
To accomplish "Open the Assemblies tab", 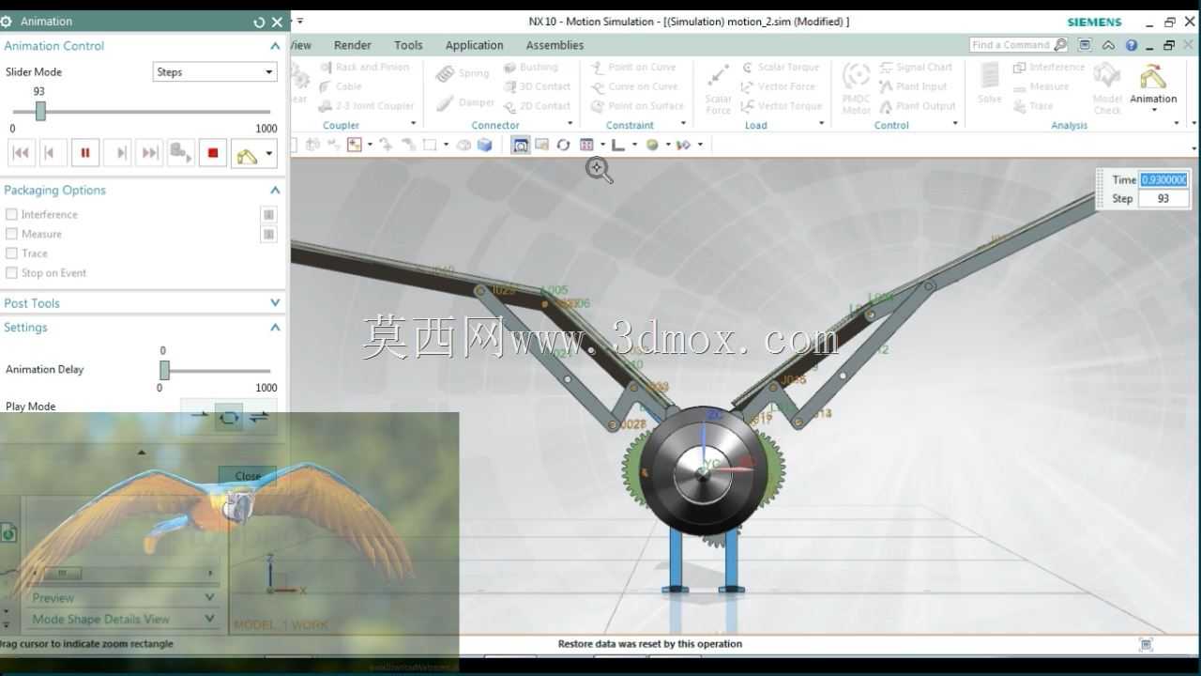I will [x=555, y=45].
